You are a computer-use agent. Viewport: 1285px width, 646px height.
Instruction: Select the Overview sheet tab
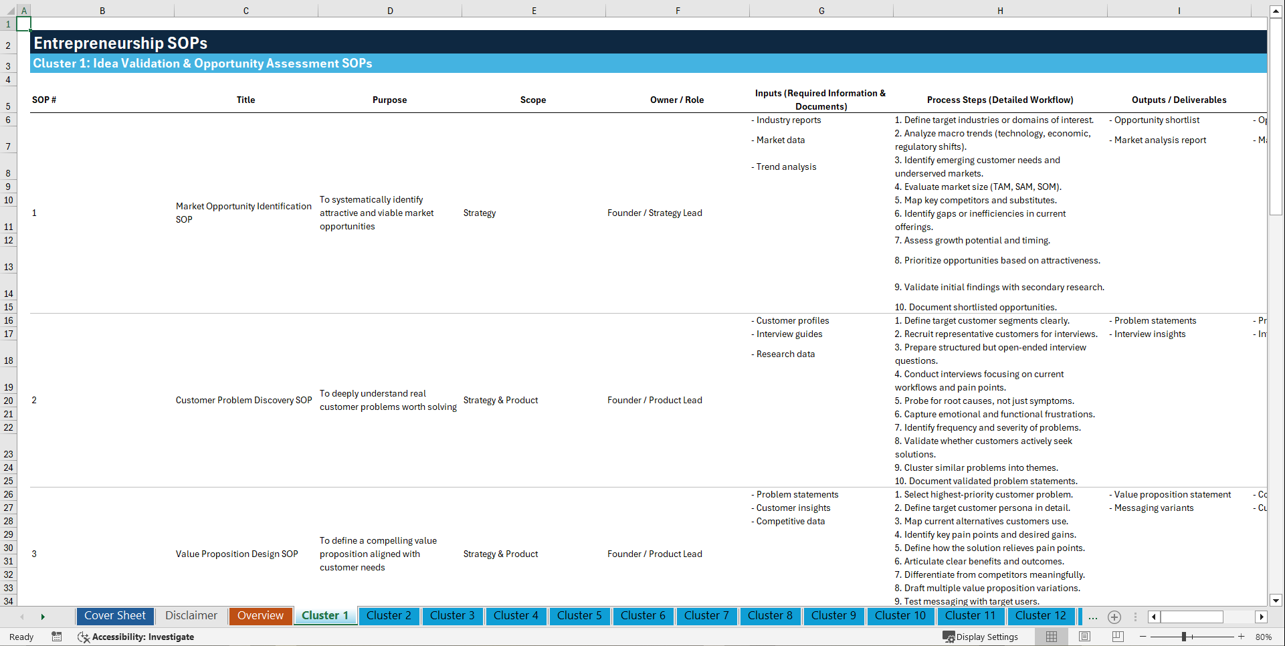point(260,615)
